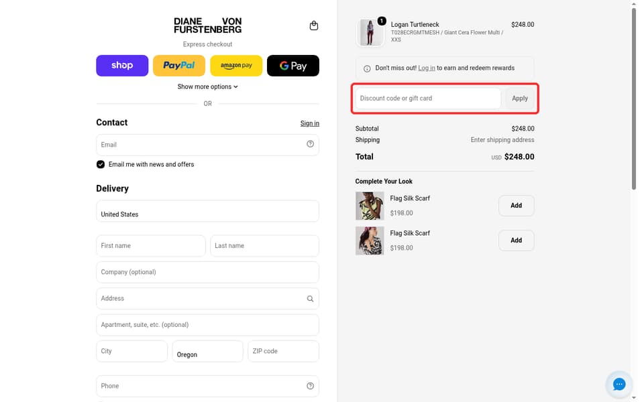Open the United States country dropdown
644x402 pixels.
pyautogui.click(x=207, y=211)
